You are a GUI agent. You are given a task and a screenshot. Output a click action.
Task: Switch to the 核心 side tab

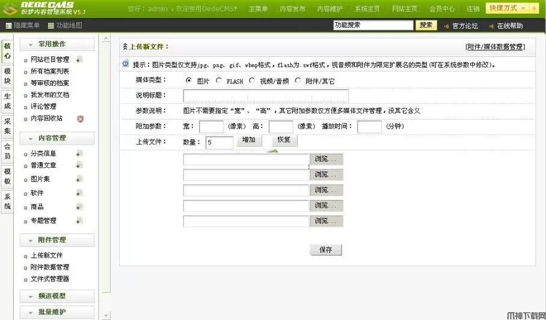[7, 51]
